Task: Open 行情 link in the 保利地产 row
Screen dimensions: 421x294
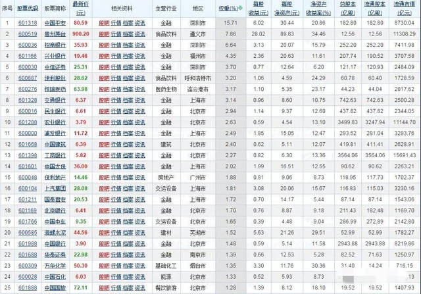Action: point(116,178)
